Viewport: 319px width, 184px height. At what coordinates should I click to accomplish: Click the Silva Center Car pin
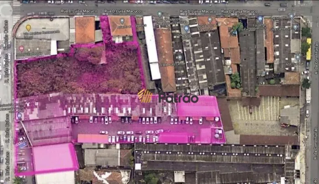(295, 27)
